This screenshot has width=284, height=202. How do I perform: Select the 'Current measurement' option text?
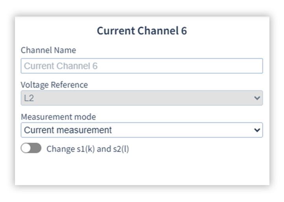point(68,130)
